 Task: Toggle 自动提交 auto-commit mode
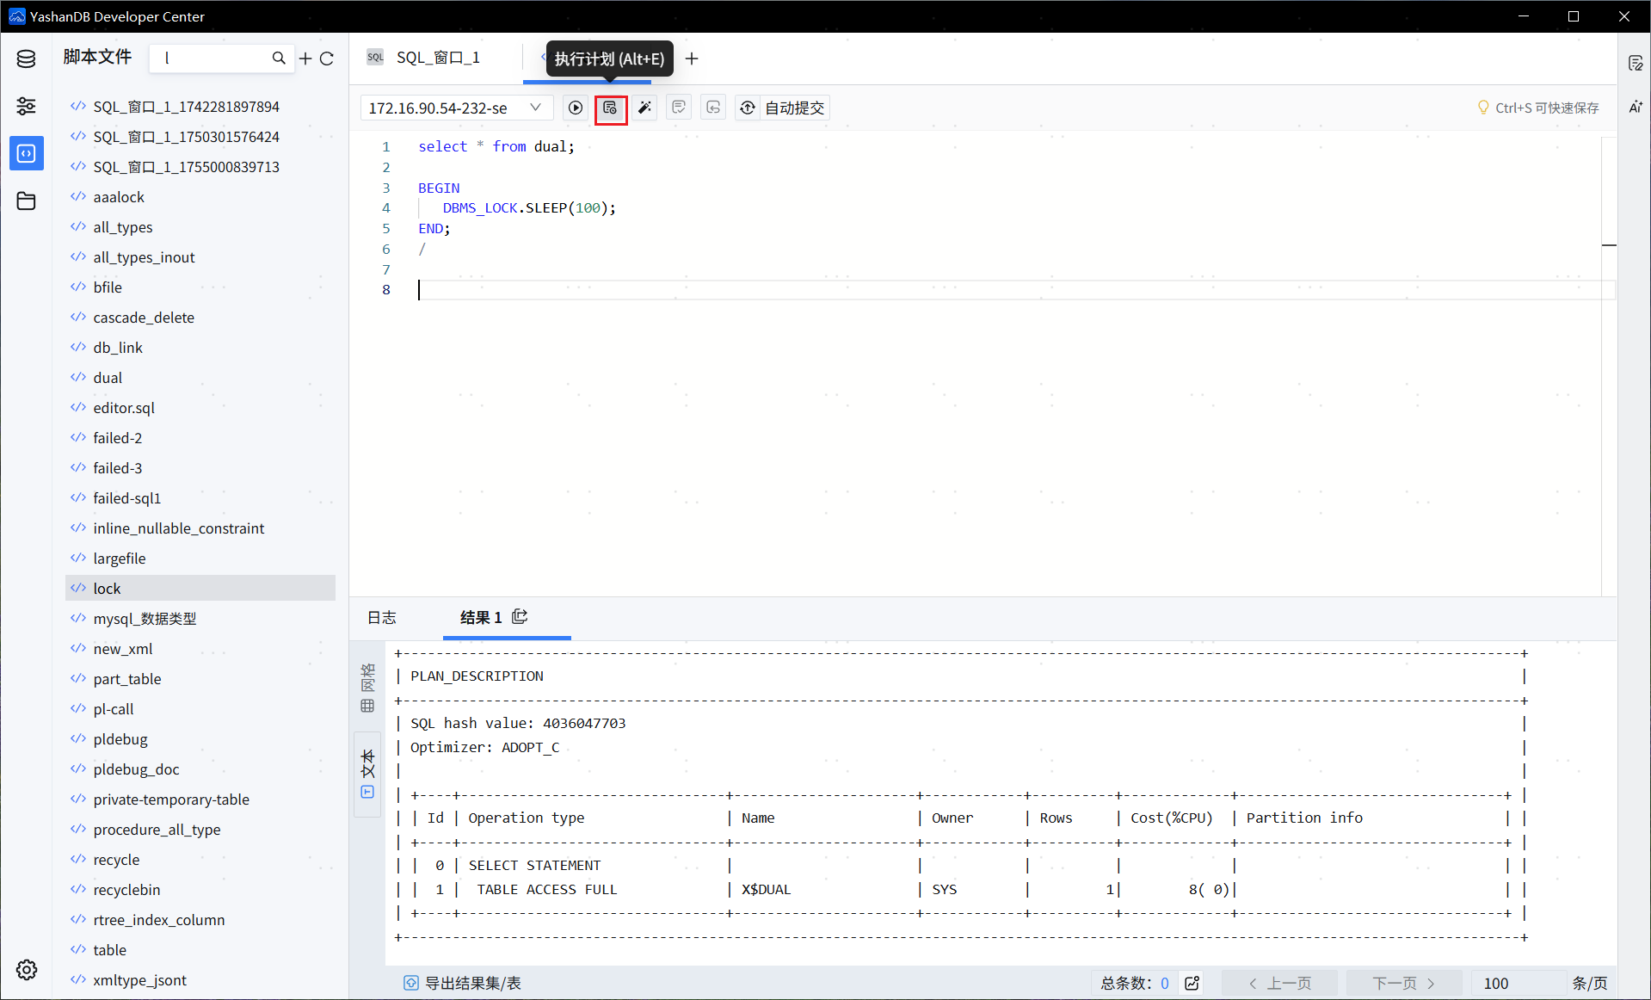(783, 108)
